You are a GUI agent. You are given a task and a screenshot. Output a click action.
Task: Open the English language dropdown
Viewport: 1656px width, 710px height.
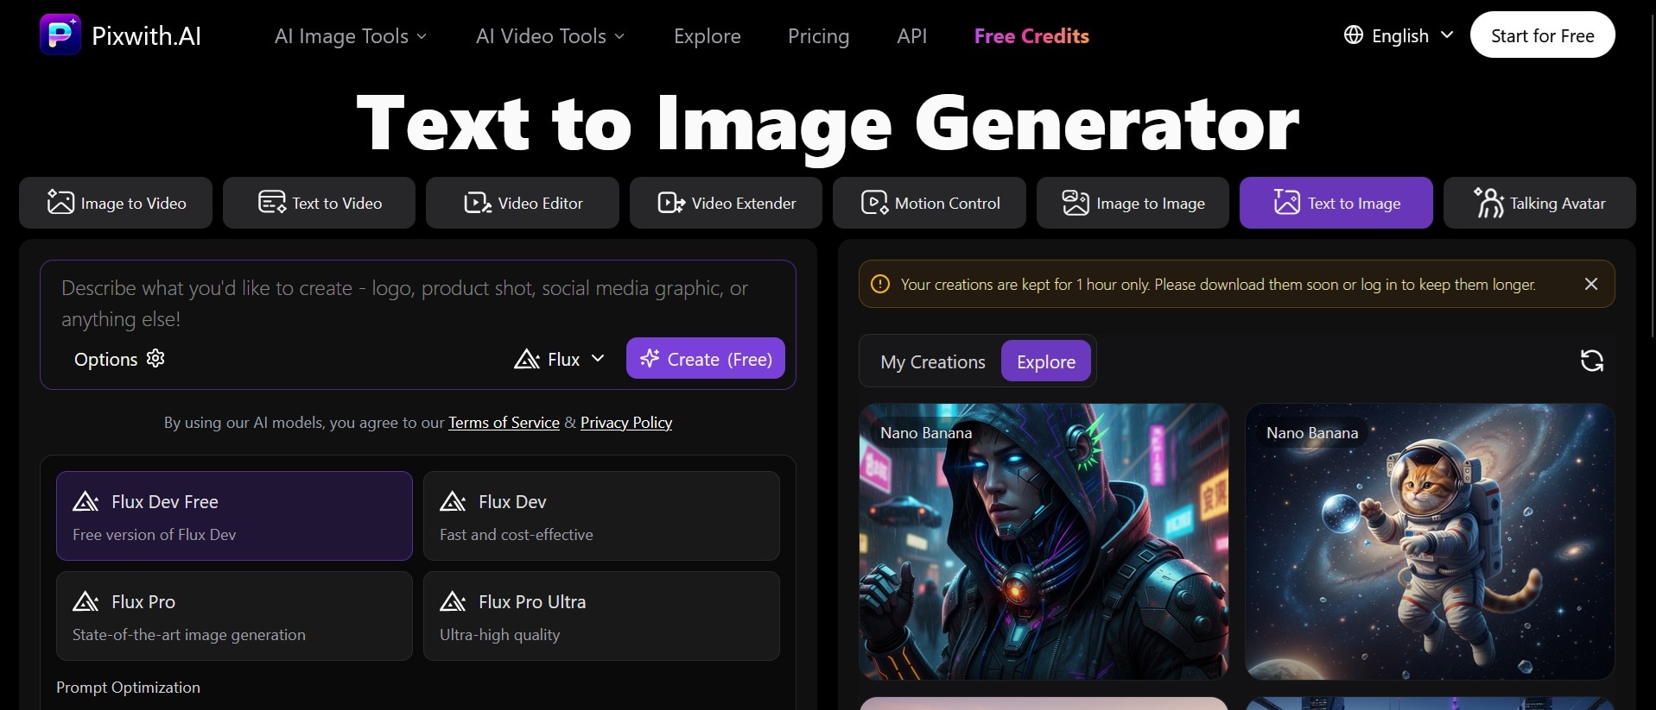click(1399, 35)
